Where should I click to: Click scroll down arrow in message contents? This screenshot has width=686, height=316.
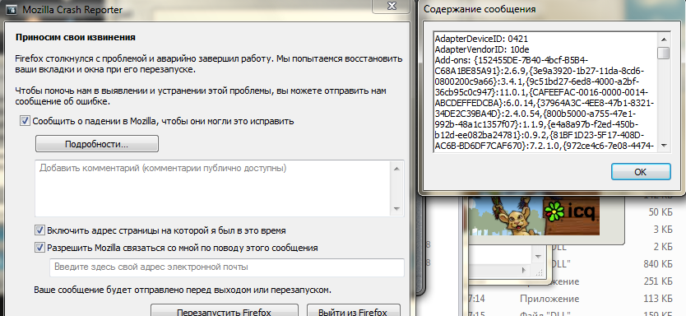click(664, 146)
